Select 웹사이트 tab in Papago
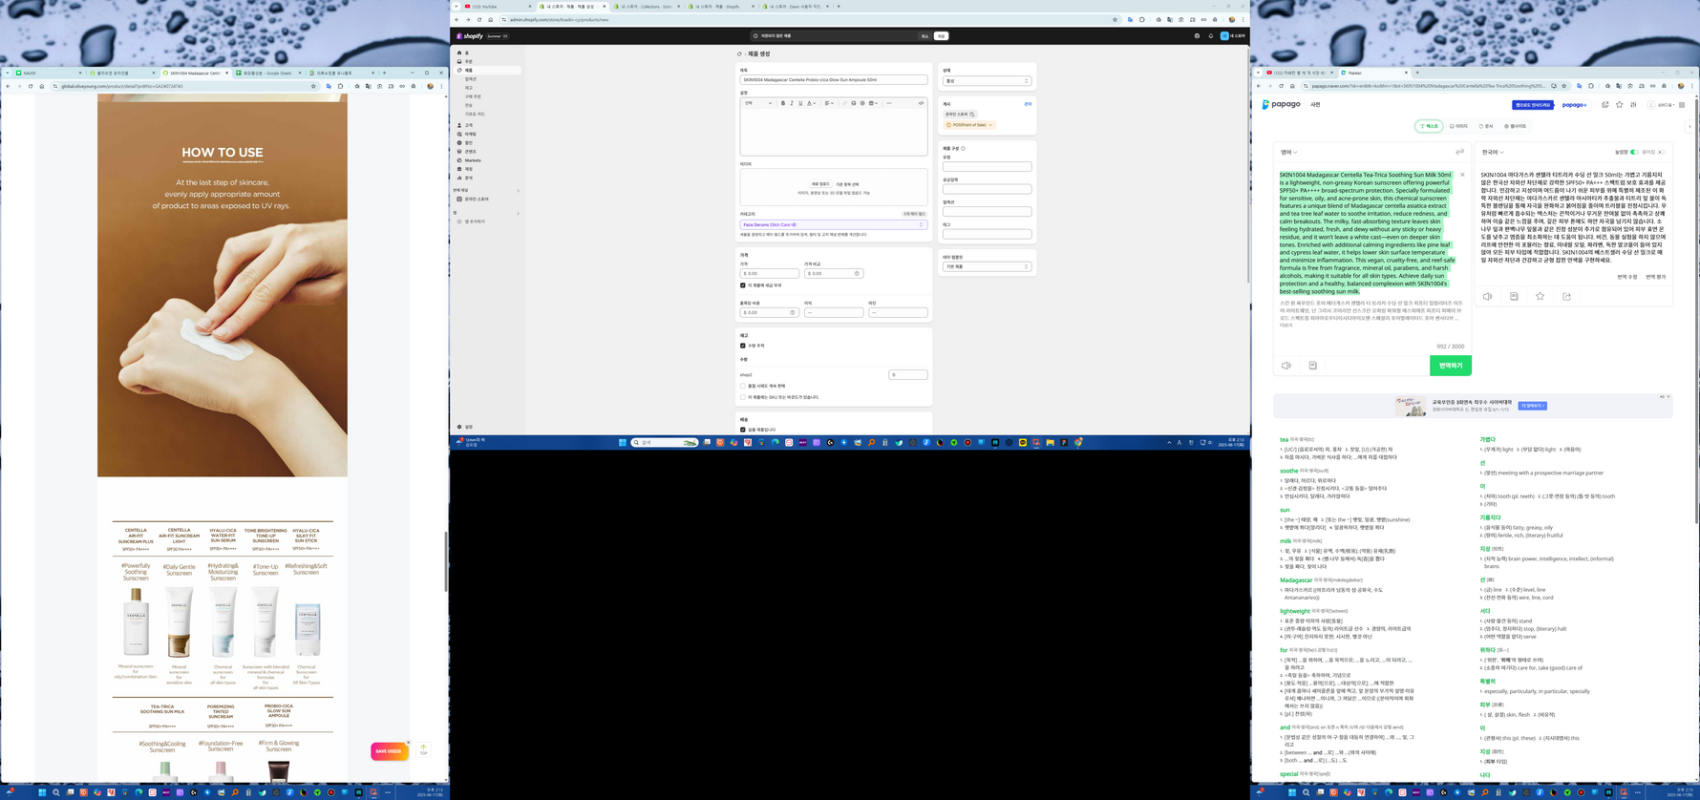Viewport: 1700px width, 800px height. tap(1516, 126)
